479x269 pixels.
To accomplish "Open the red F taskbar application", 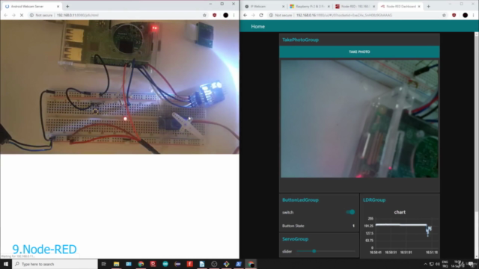I will pyautogui.click(x=189, y=264).
